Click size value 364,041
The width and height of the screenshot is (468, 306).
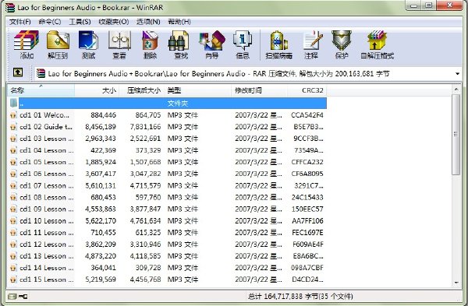click(x=103, y=268)
